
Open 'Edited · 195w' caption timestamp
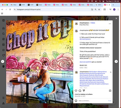click(x=83, y=68)
